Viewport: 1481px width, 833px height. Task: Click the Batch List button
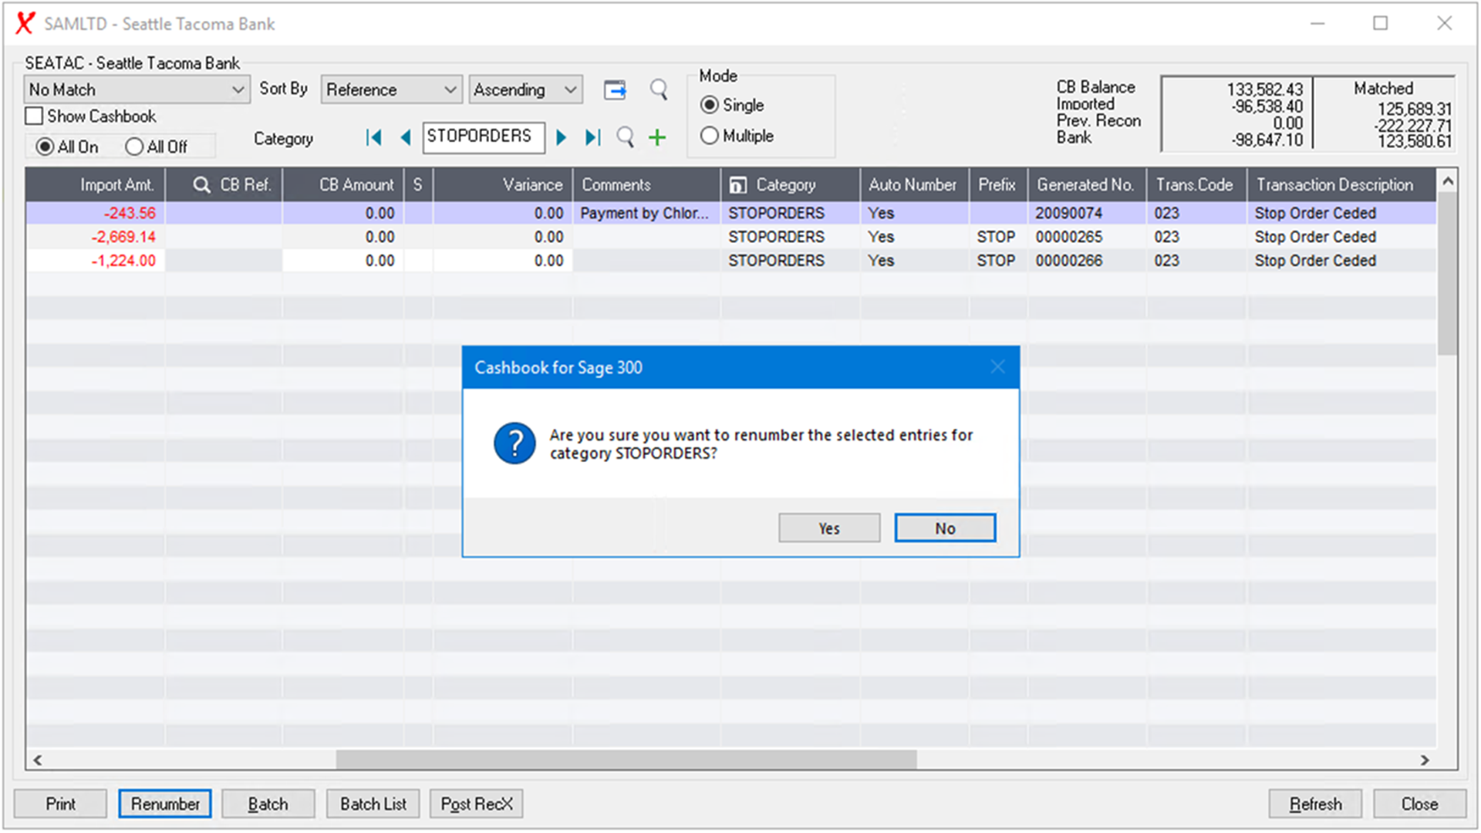click(373, 804)
